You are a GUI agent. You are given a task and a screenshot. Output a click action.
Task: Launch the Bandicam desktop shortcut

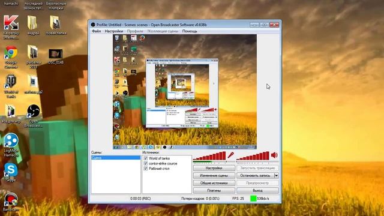(11, 202)
